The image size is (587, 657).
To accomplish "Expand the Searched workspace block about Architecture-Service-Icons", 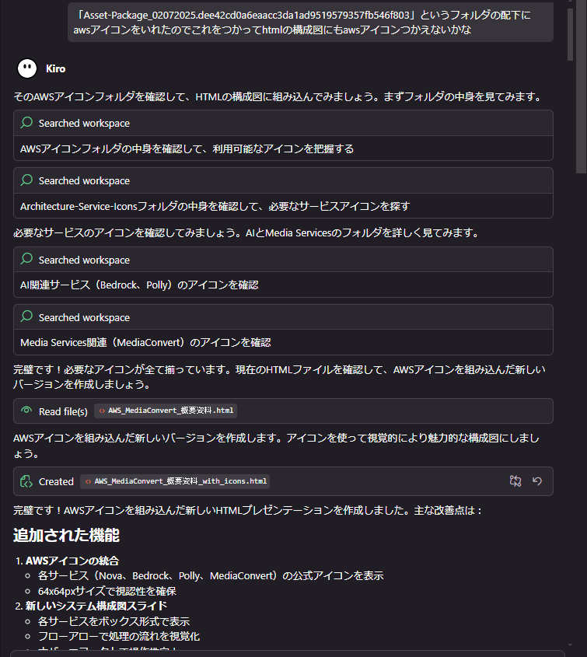I will click(x=283, y=180).
